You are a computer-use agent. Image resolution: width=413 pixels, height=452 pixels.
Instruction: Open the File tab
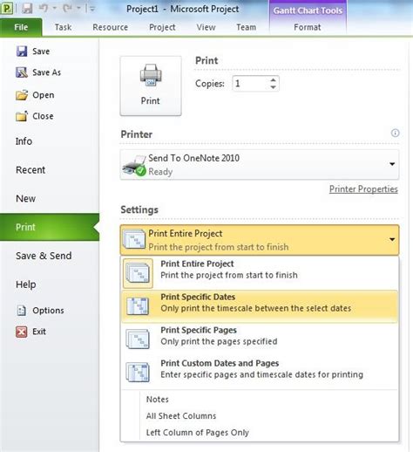pyautogui.click(x=21, y=27)
